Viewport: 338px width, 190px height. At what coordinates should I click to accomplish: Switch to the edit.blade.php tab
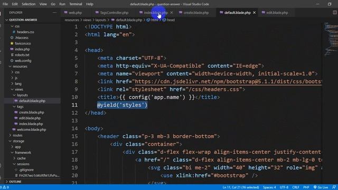pyautogui.click(x=277, y=13)
